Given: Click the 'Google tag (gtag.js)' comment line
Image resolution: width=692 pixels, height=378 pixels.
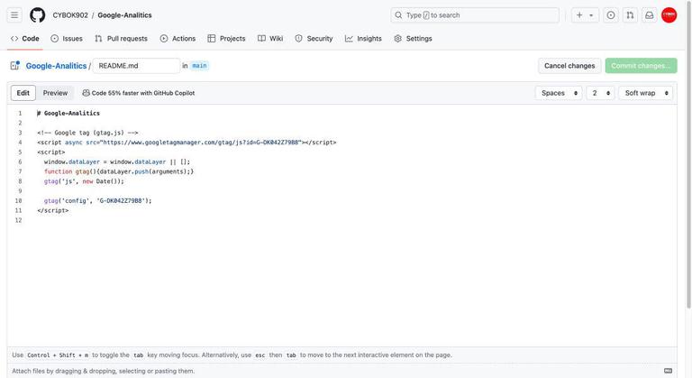Looking at the screenshot, I should [x=87, y=133].
